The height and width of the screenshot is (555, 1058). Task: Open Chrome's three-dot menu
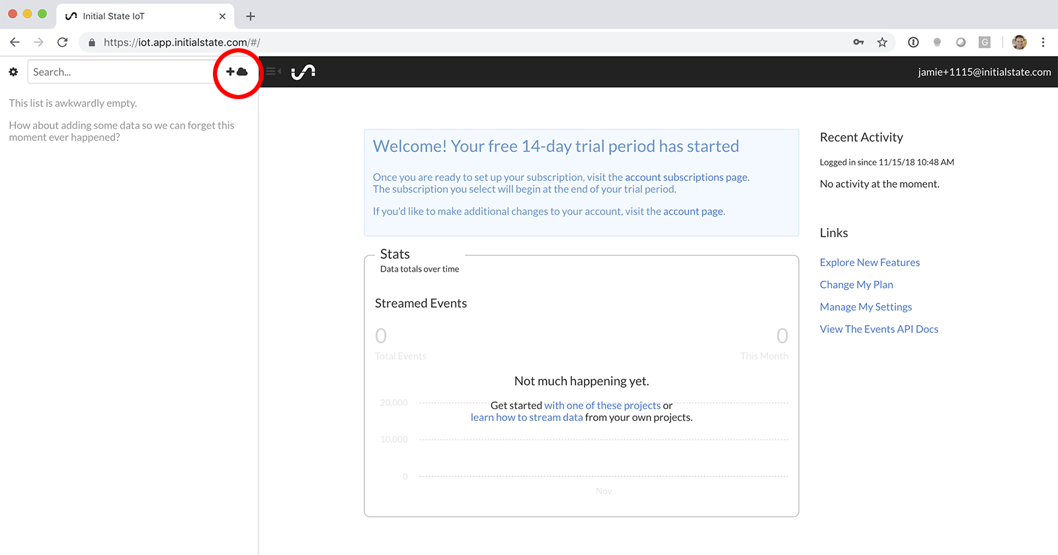pos(1043,42)
